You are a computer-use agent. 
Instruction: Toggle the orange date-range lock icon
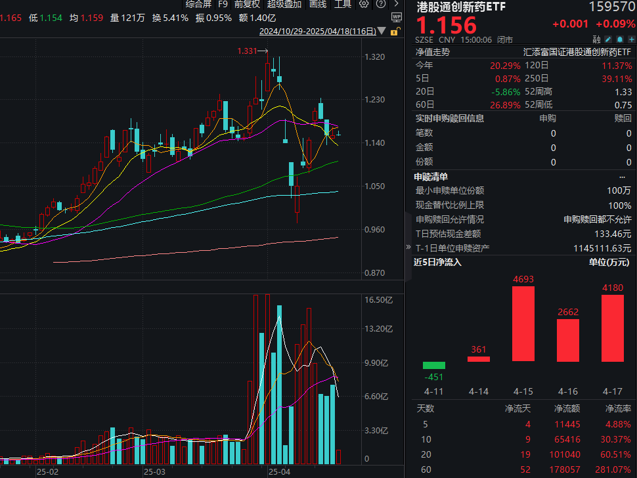click(395, 32)
